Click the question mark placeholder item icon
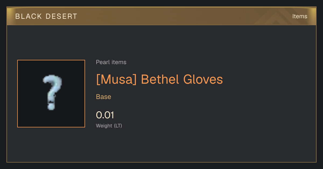The width and height of the screenshot is (323, 169). [52, 93]
